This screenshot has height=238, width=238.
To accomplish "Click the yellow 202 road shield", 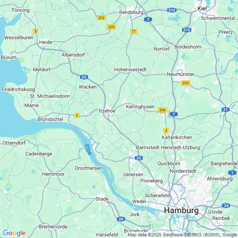I will point(102,18).
